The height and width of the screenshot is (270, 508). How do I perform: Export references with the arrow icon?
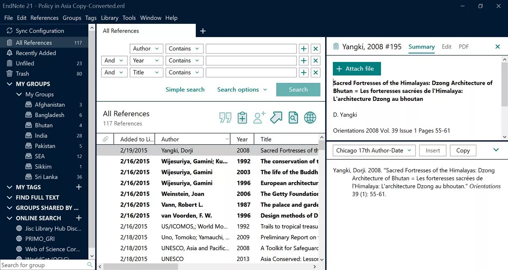(276, 117)
